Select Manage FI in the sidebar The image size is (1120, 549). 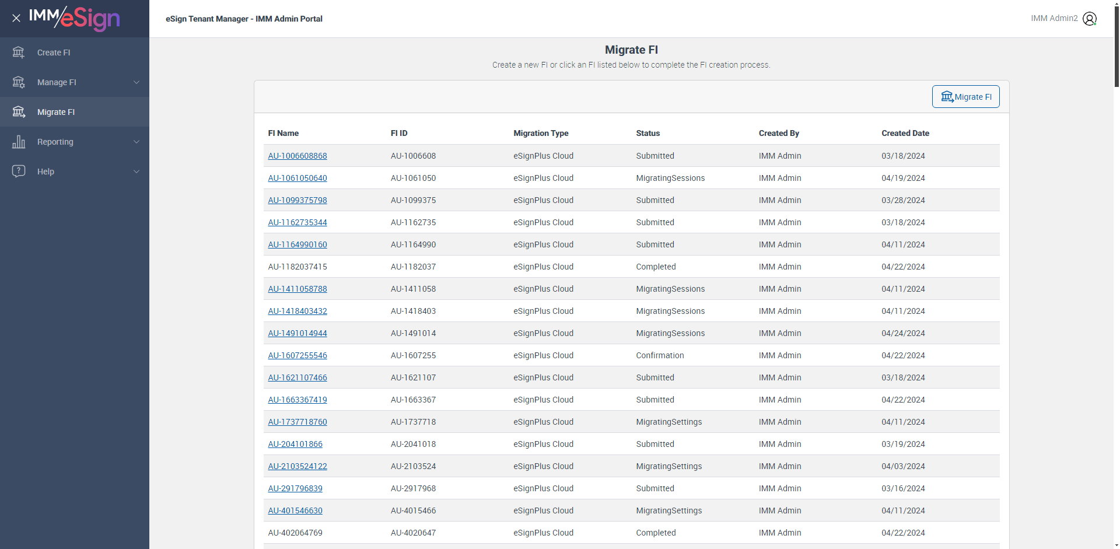click(x=75, y=82)
